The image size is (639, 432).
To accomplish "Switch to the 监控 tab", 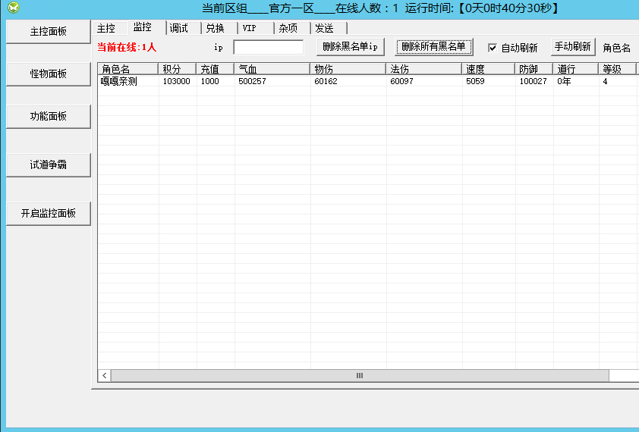I will point(146,27).
